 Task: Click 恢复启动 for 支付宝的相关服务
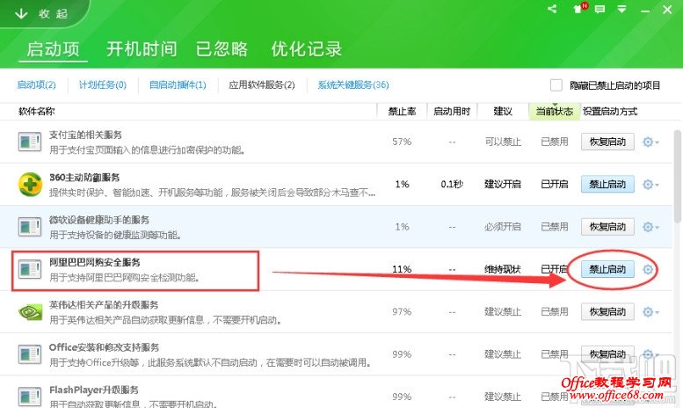[607, 142]
